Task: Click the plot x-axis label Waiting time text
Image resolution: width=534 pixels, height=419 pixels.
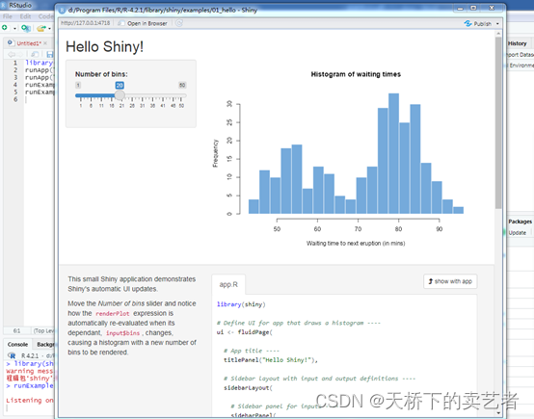Action: click(356, 244)
